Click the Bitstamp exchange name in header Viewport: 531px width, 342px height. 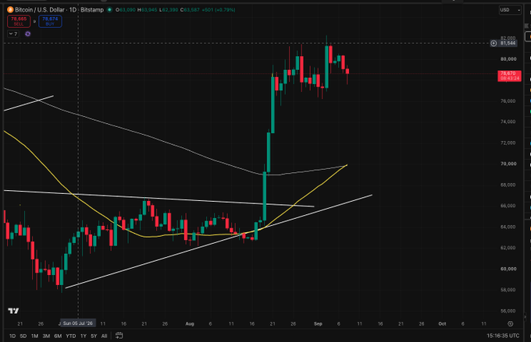pyautogui.click(x=92, y=10)
